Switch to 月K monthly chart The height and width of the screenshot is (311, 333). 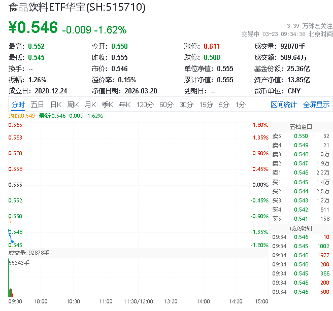coord(90,105)
